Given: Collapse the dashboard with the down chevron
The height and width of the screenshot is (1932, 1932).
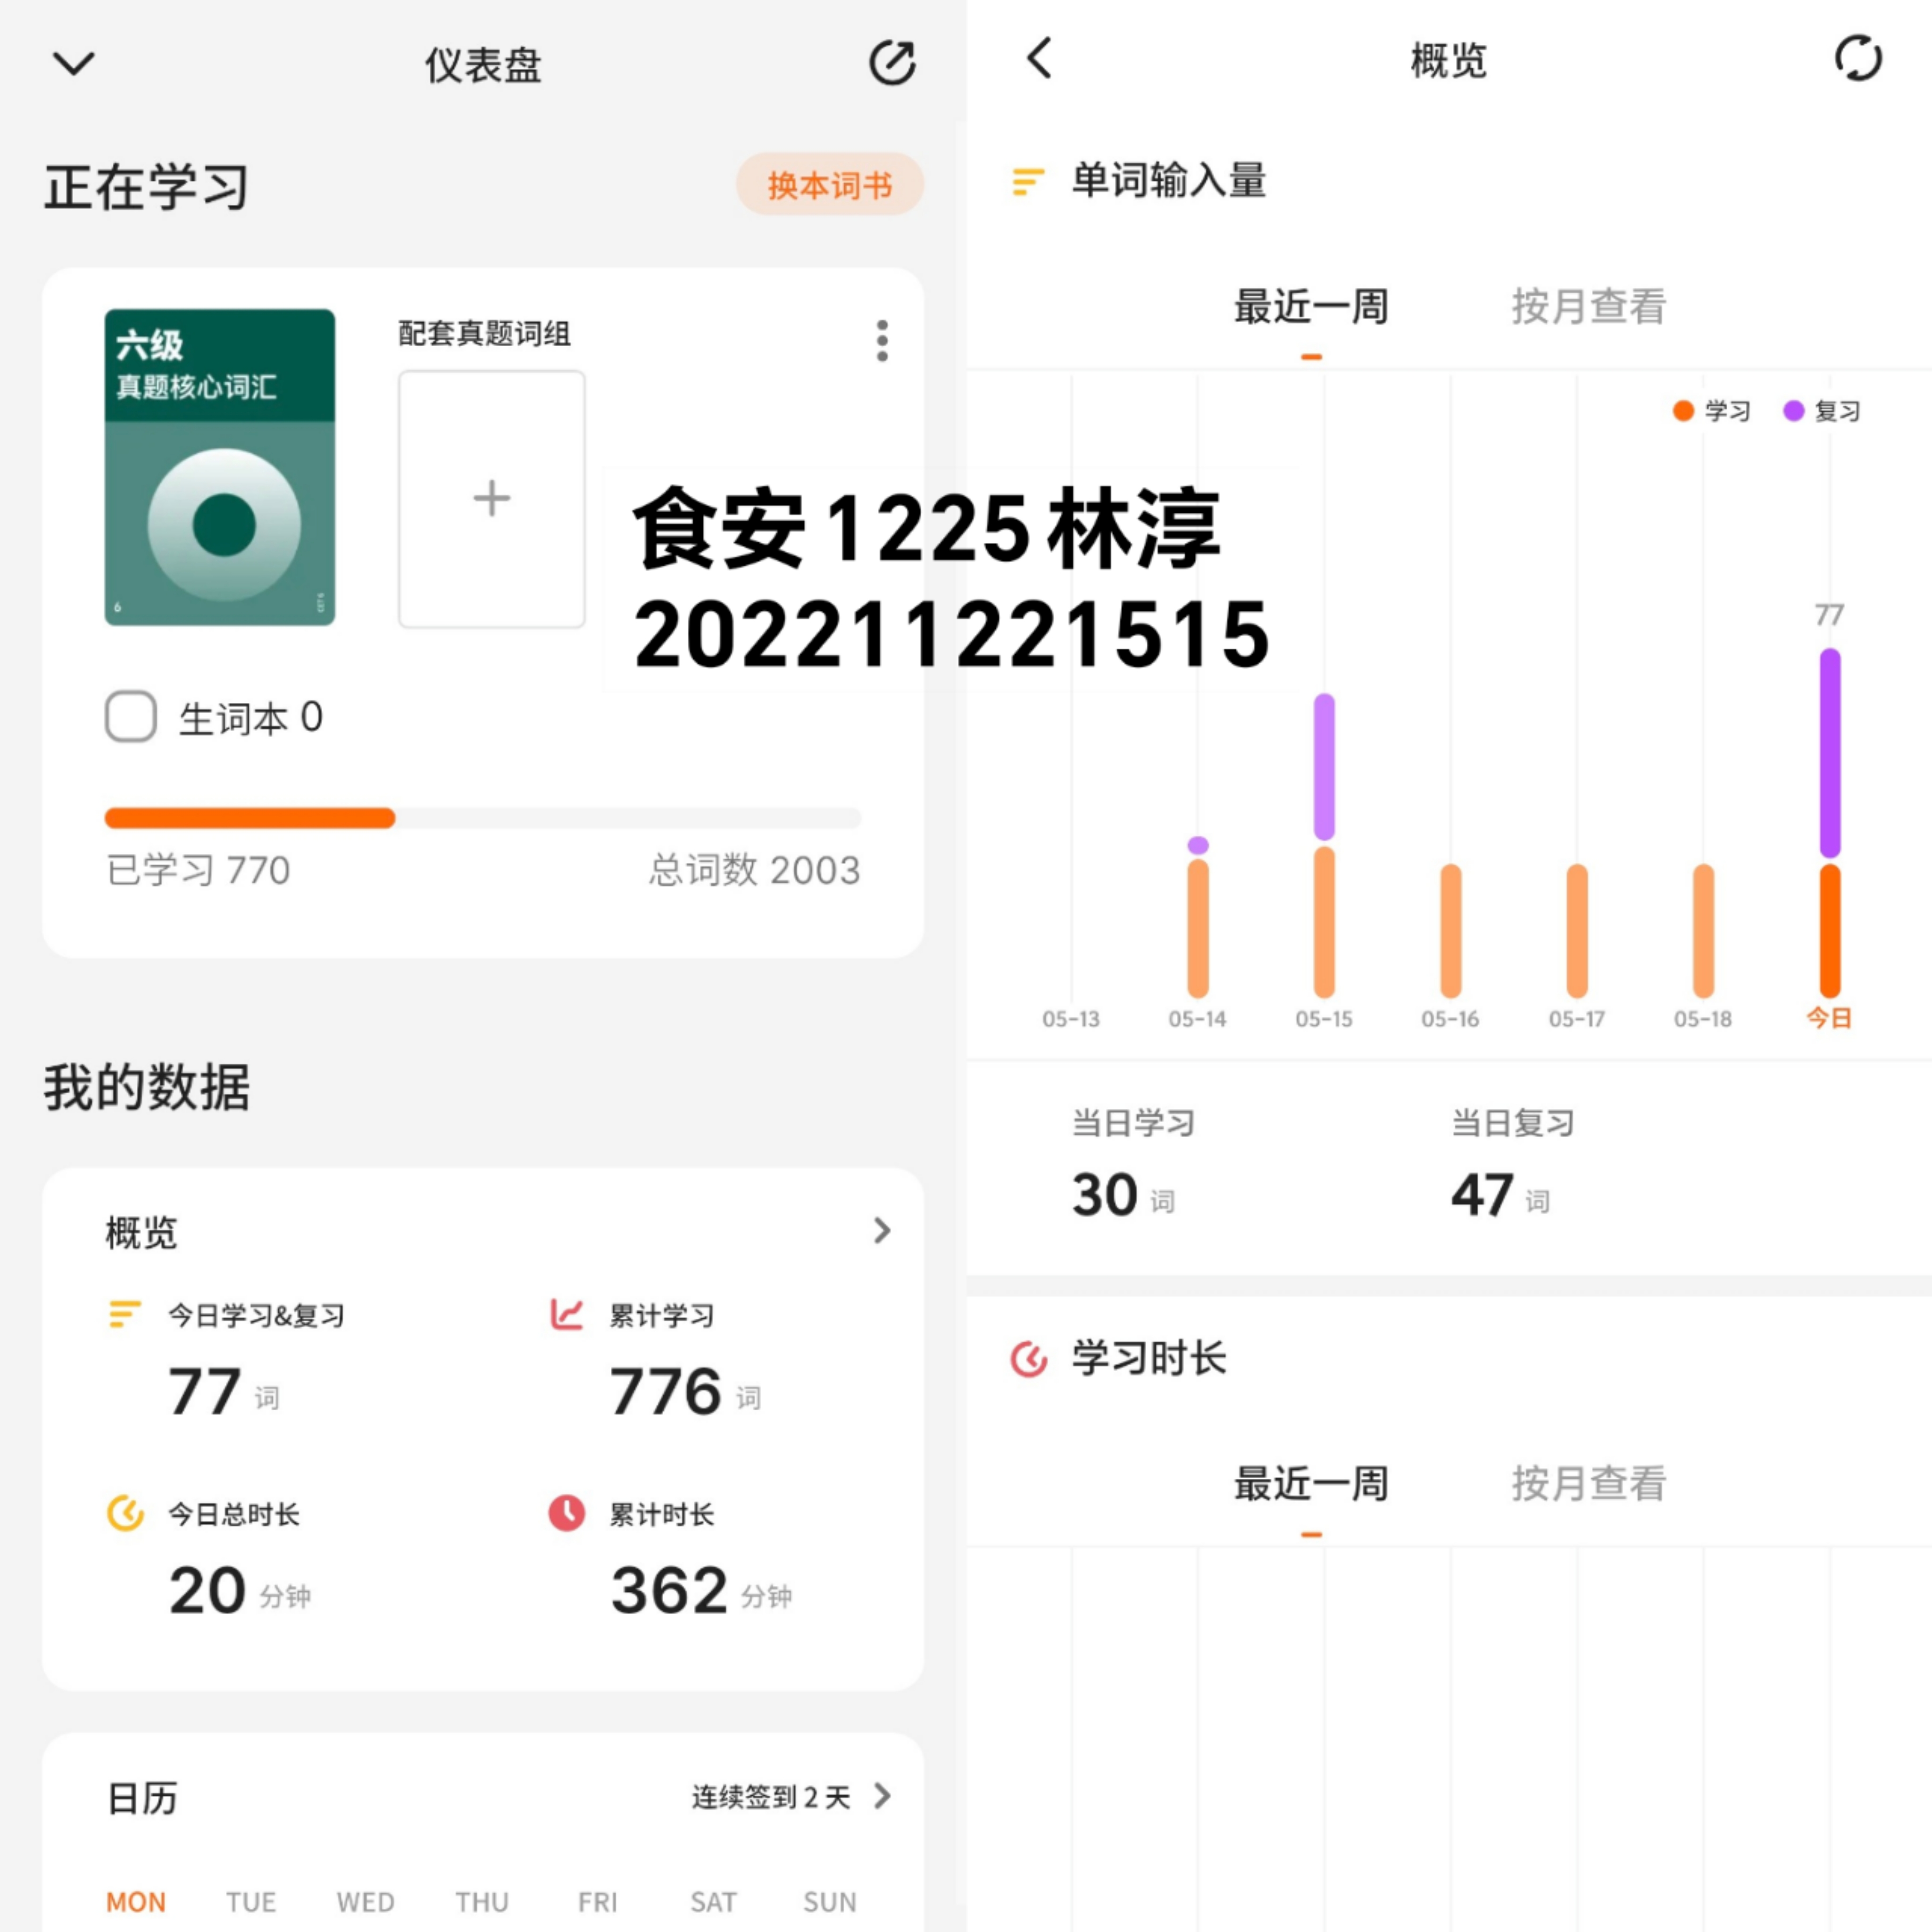Looking at the screenshot, I should click(x=74, y=64).
